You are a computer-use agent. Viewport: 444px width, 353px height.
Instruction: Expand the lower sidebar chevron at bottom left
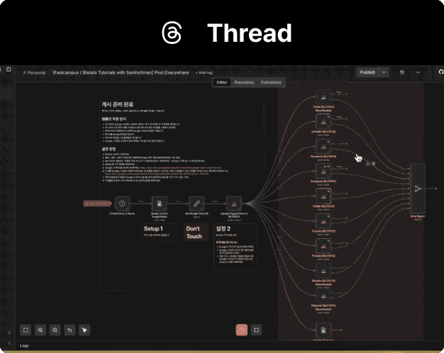(9, 343)
